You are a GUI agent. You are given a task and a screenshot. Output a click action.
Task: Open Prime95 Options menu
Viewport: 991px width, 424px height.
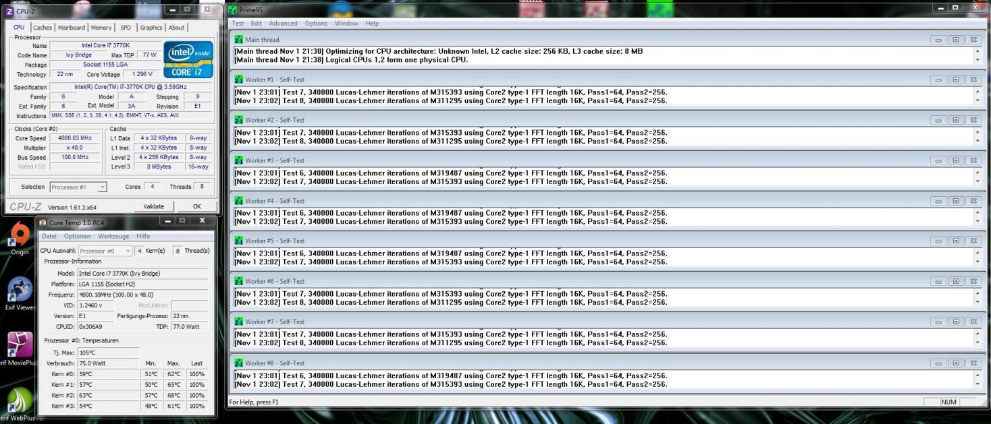[316, 24]
